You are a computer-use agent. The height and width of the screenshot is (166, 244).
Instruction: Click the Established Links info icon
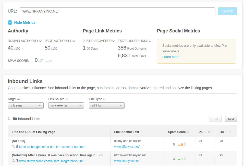[x=150, y=41]
